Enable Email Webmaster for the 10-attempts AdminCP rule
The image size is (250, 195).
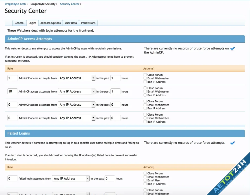pos(145,92)
